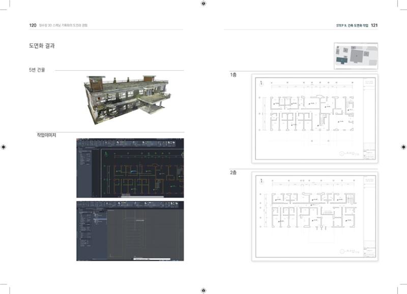Click the north arrow symbol in 2층 drawing
The width and height of the screenshot is (407, 294).
[261, 181]
